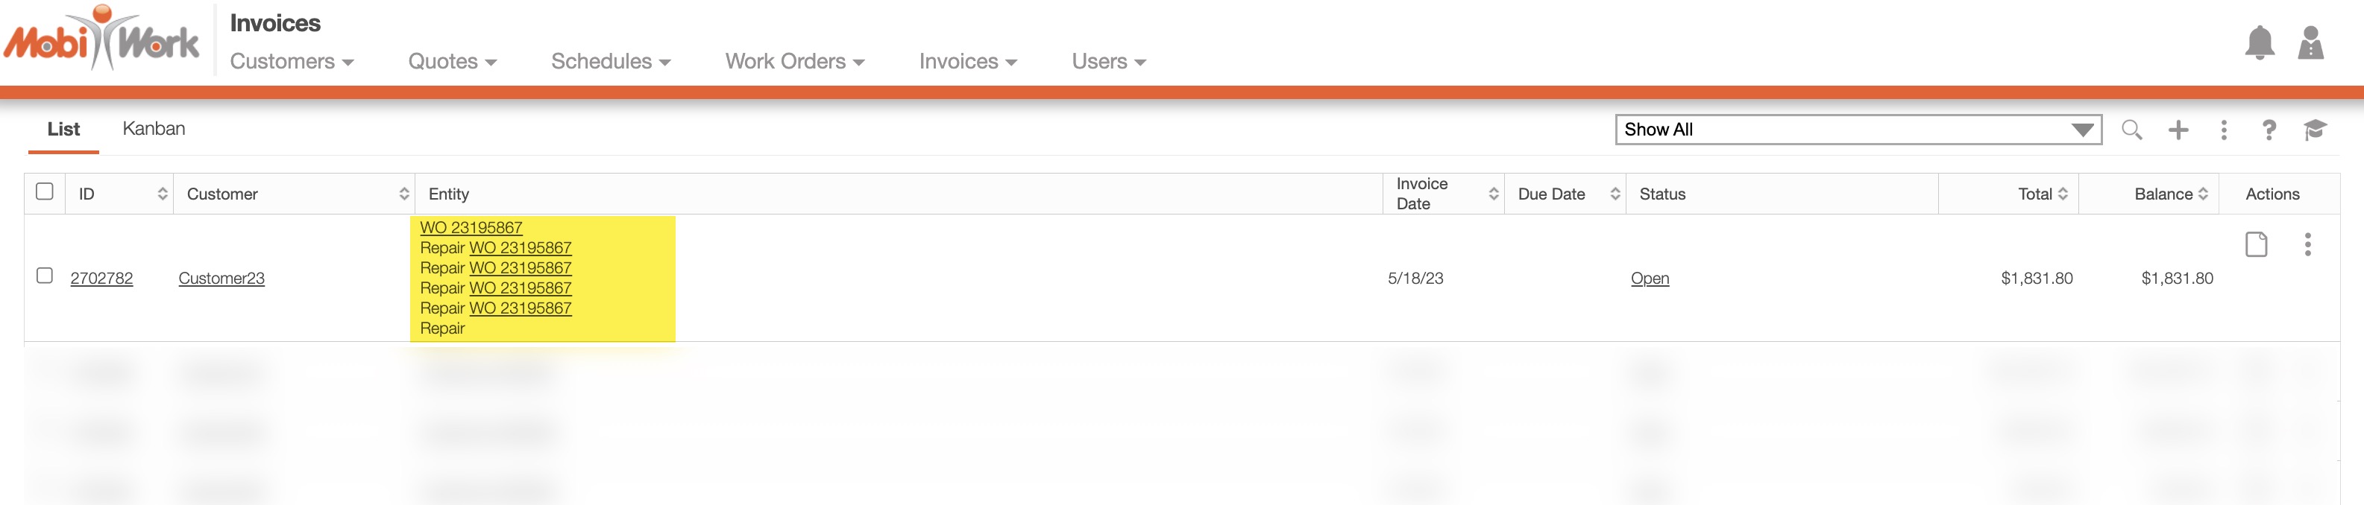Click the search magnifier icon
The width and height of the screenshot is (2364, 505).
pyautogui.click(x=2131, y=130)
